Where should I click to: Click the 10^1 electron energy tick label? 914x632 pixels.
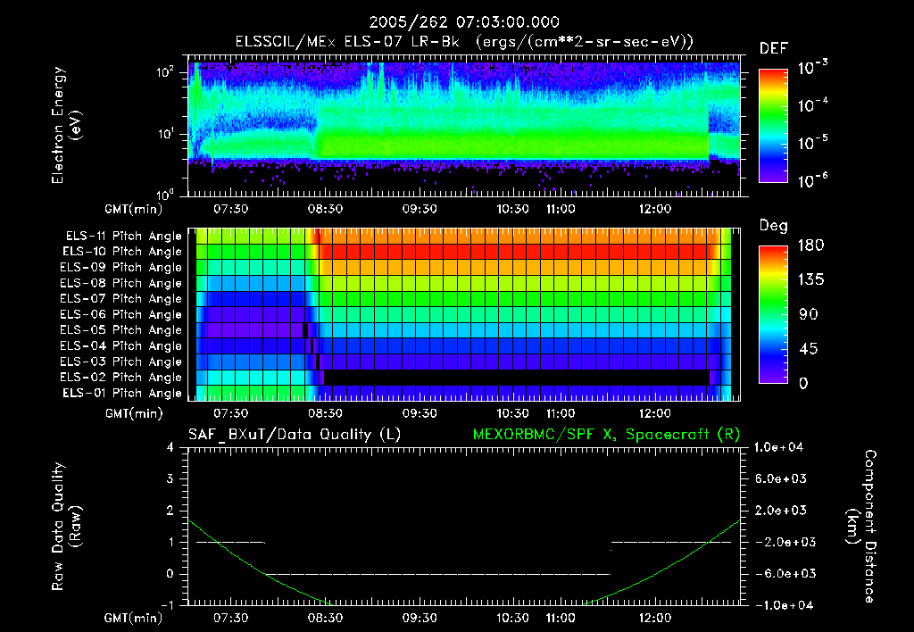click(x=165, y=134)
